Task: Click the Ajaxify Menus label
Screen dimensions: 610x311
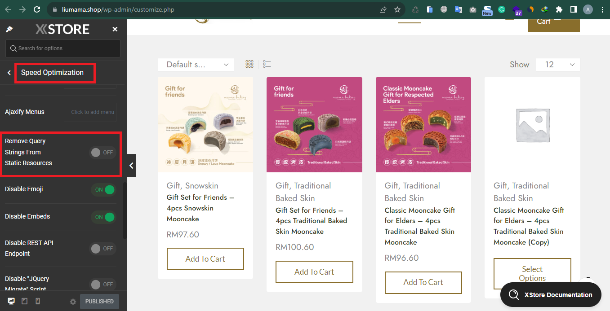Action: coord(25,112)
